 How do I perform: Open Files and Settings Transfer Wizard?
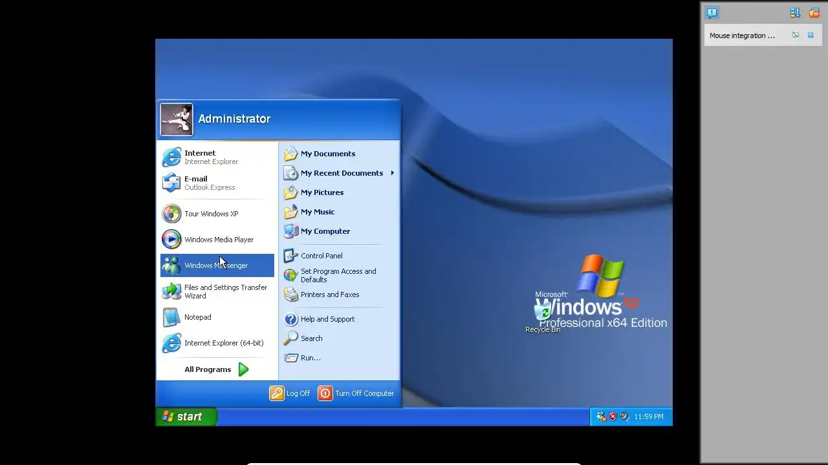[217, 291]
